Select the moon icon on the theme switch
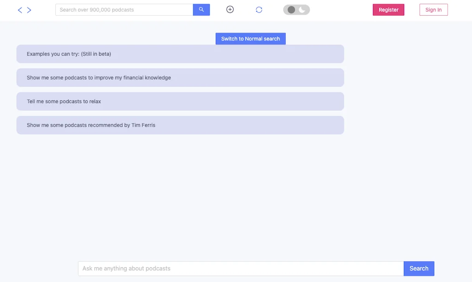Image resolution: width=472 pixels, height=282 pixels. 302,9
